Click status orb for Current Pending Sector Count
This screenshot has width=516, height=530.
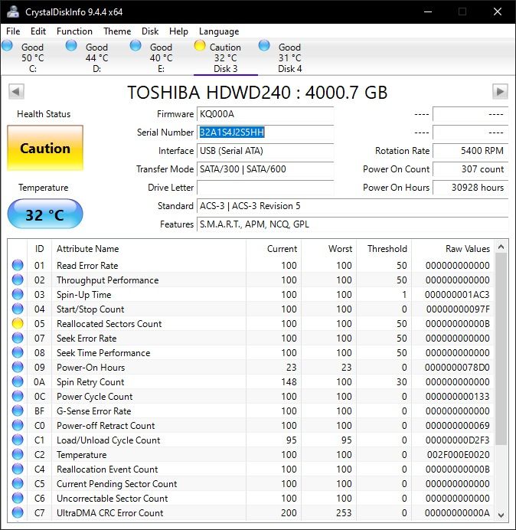pyautogui.click(x=18, y=483)
